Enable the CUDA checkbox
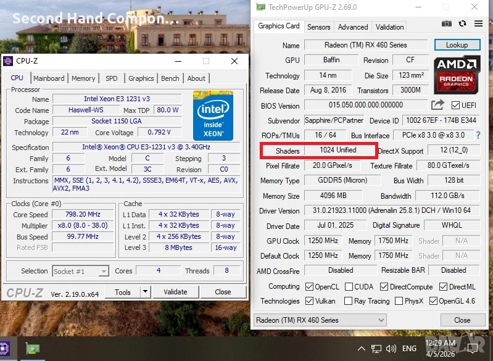This screenshot has width=493, height=361. tap(349, 286)
